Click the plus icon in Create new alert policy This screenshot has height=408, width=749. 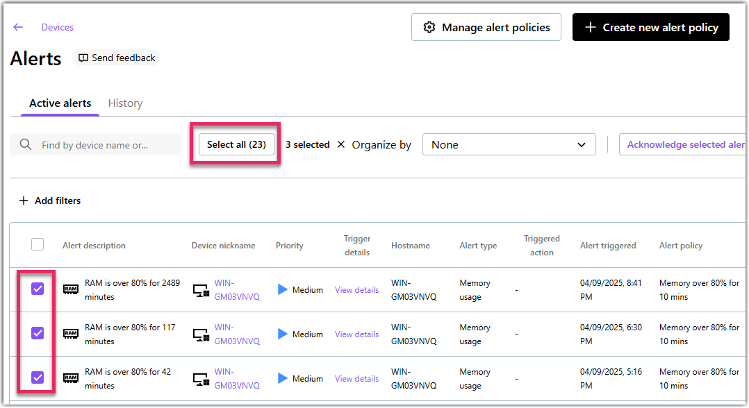pyautogui.click(x=591, y=27)
